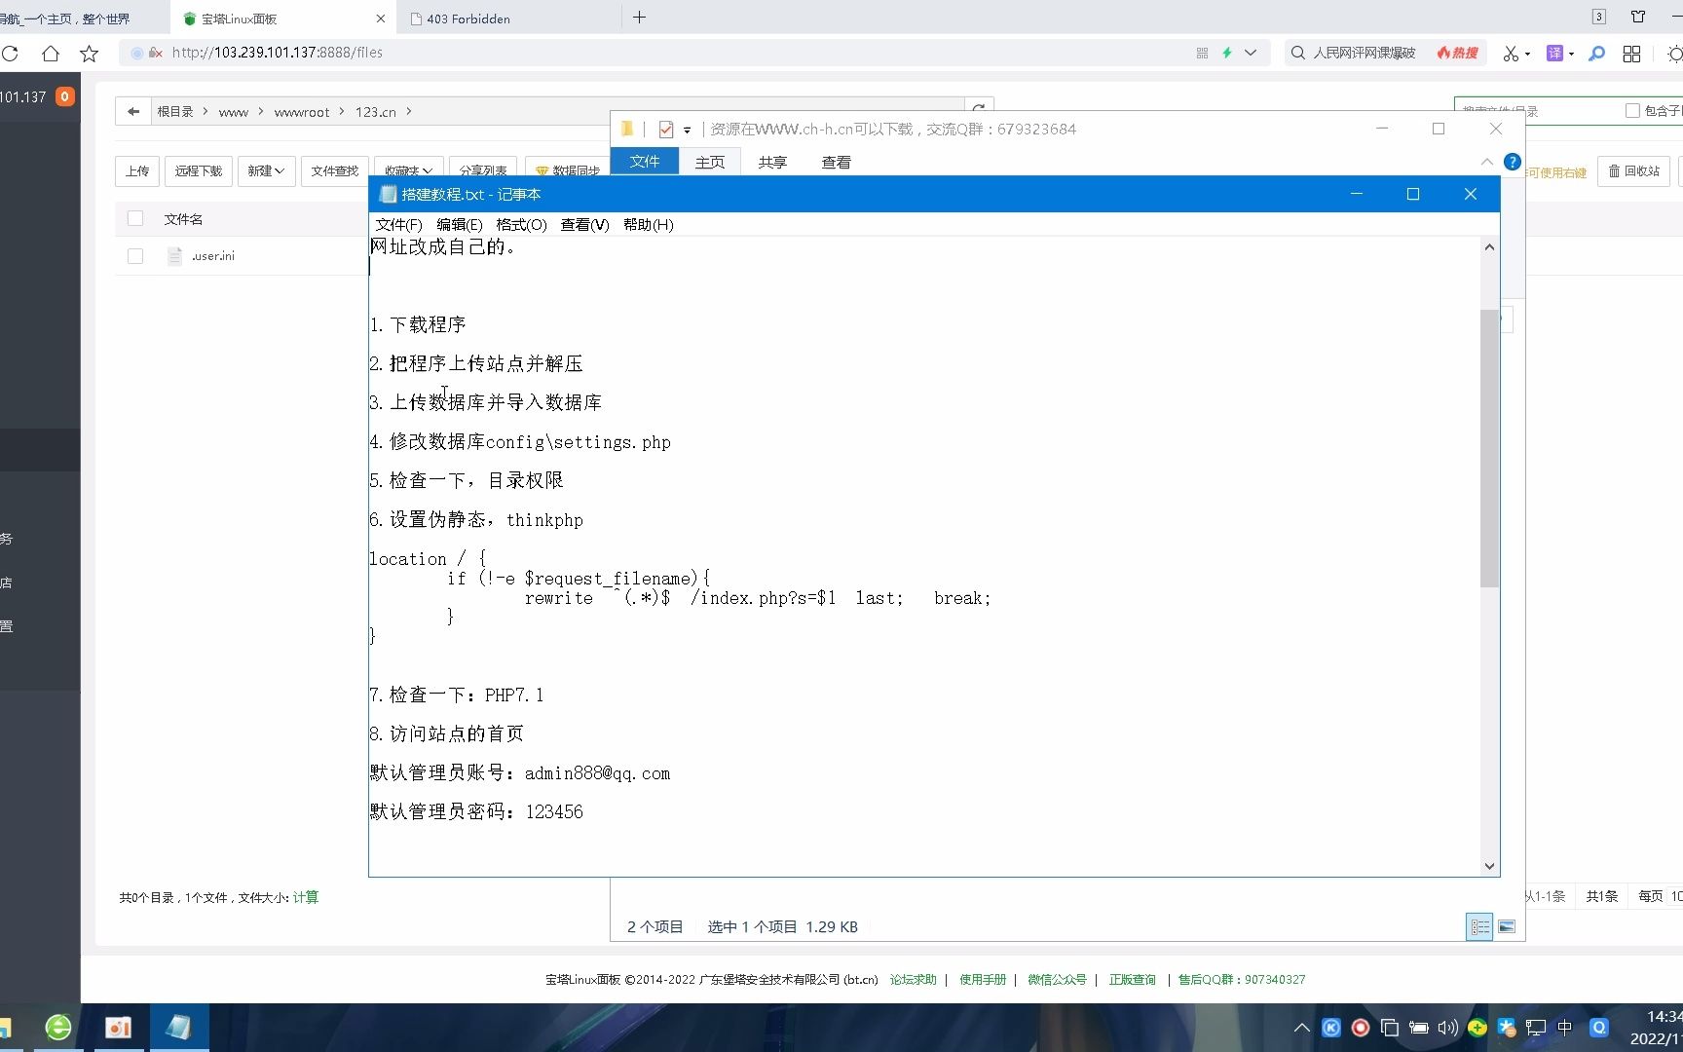
Task: Click the Explorer properties checkmark quick-access icon
Action: click(x=666, y=129)
